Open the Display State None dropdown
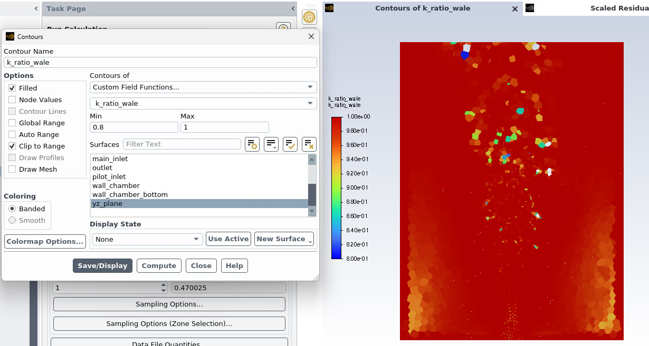 coord(147,240)
